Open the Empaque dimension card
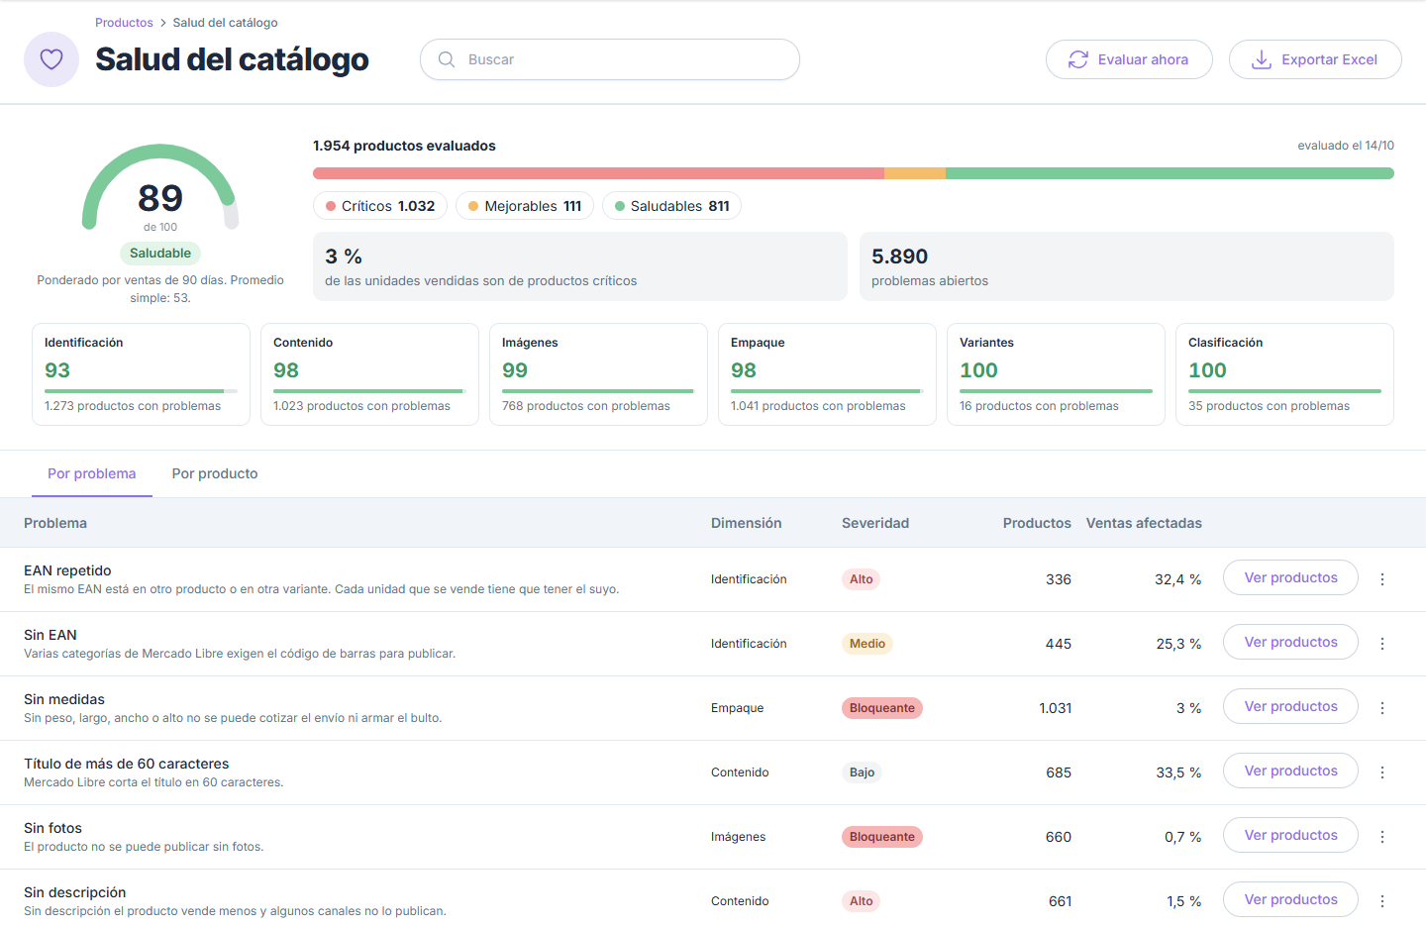This screenshot has height=927, width=1426. click(827, 374)
